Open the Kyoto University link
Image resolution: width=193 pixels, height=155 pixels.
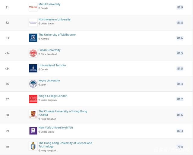(49, 81)
